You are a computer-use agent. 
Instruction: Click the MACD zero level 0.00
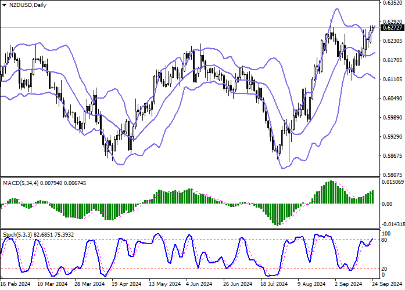(x=386, y=204)
